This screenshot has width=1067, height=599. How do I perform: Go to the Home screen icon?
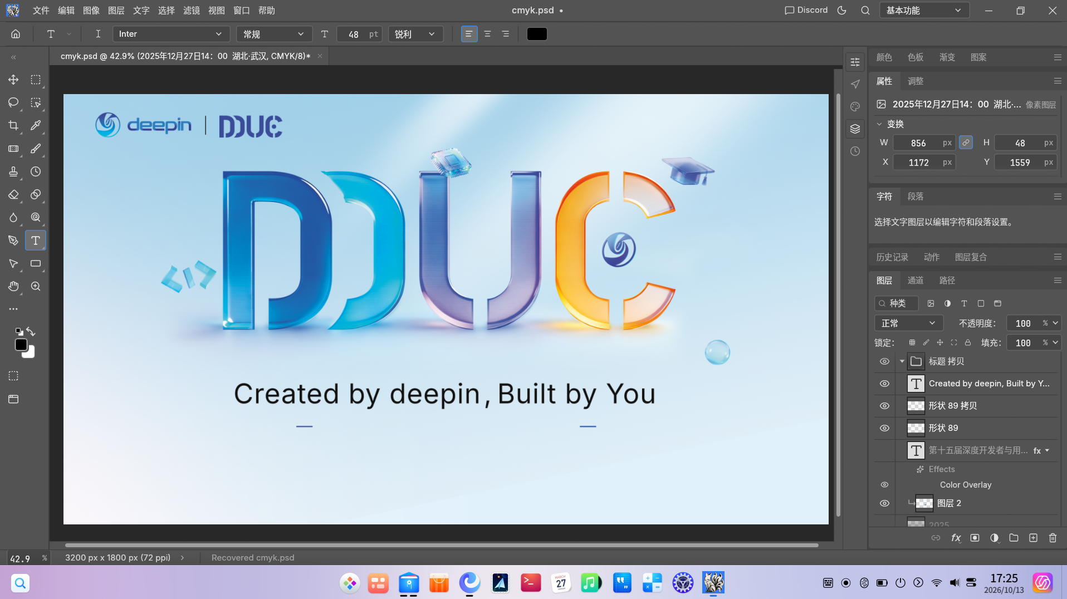[x=16, y=34]
